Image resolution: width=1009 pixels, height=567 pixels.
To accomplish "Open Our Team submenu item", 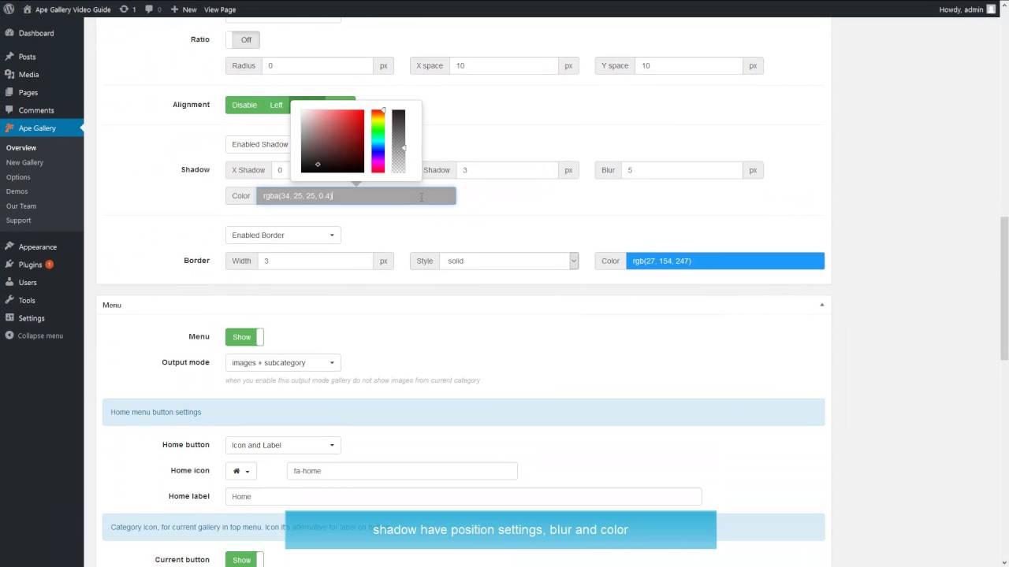I will point(21,206).
